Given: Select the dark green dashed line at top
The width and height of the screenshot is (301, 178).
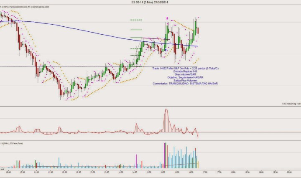Looking at the screenshot, I should 136,20.
